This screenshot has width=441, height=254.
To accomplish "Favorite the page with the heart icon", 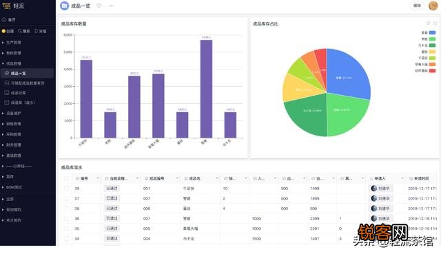I will point(99,6).
